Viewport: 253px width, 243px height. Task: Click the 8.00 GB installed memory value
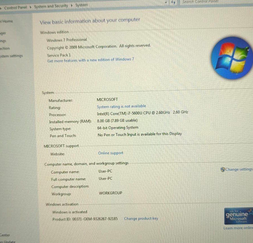click(117, 121)
